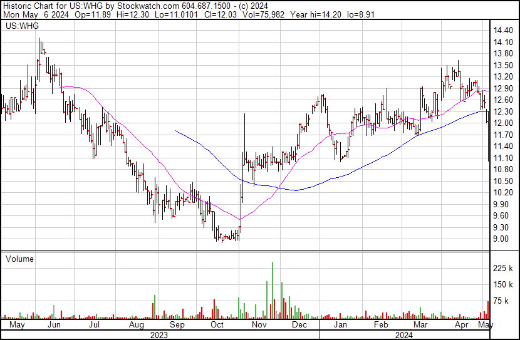Click the 150 k volume axis label

(x=503, y=284)
